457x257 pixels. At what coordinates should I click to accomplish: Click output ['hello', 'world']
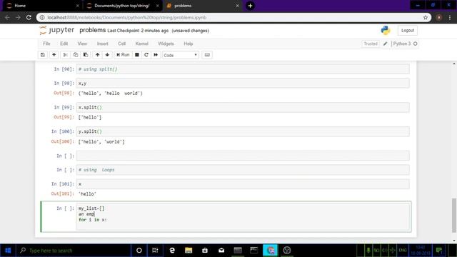pyautogui.click(x=101, y=141)
